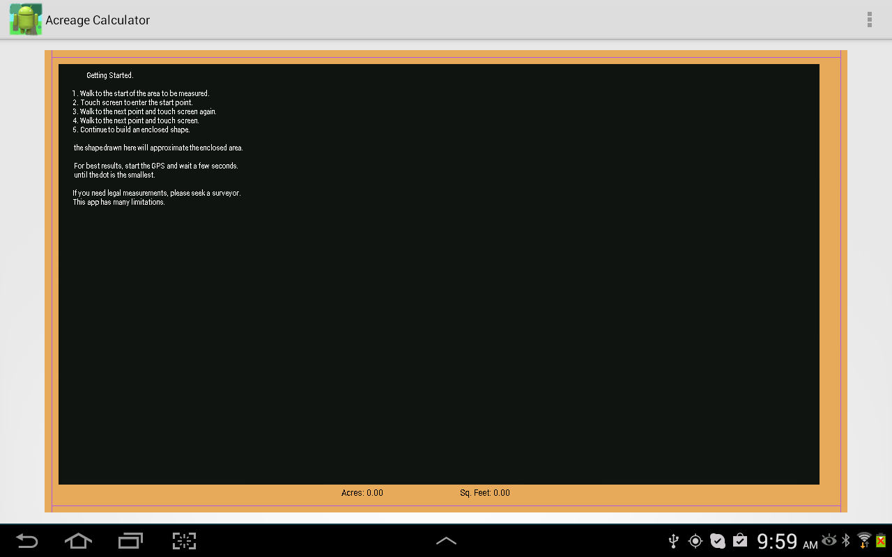Tap 'Touch screen to enter the start point'
Viewport: 892px width, 557px height.
coord(132,102)
